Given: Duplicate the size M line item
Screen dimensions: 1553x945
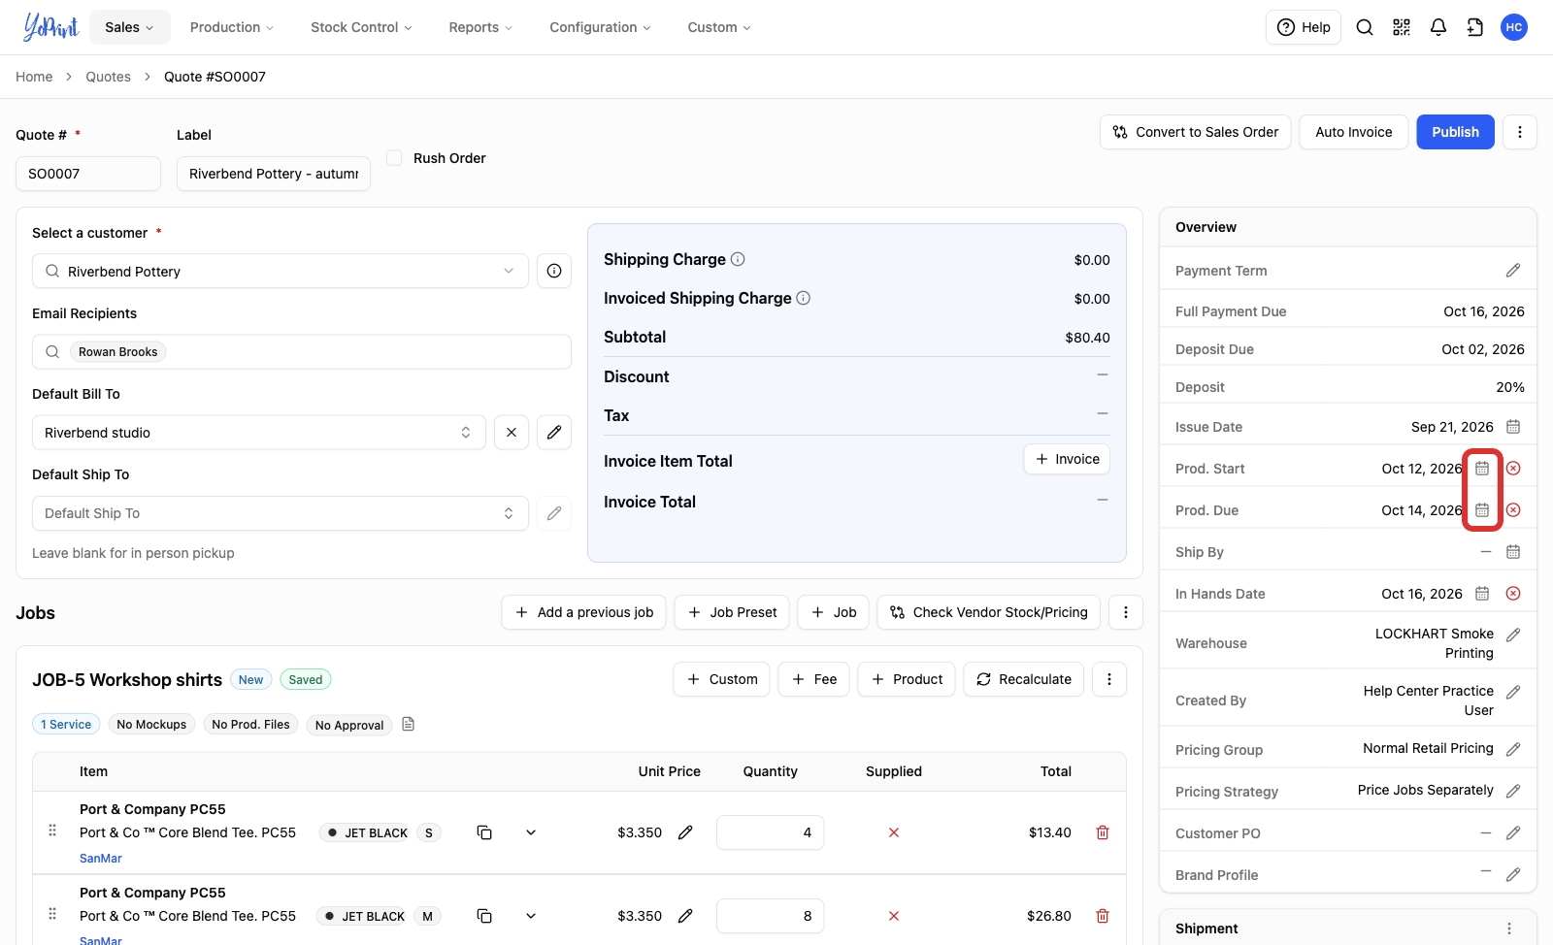Looking at the screenshot, I should pos(484,916).
